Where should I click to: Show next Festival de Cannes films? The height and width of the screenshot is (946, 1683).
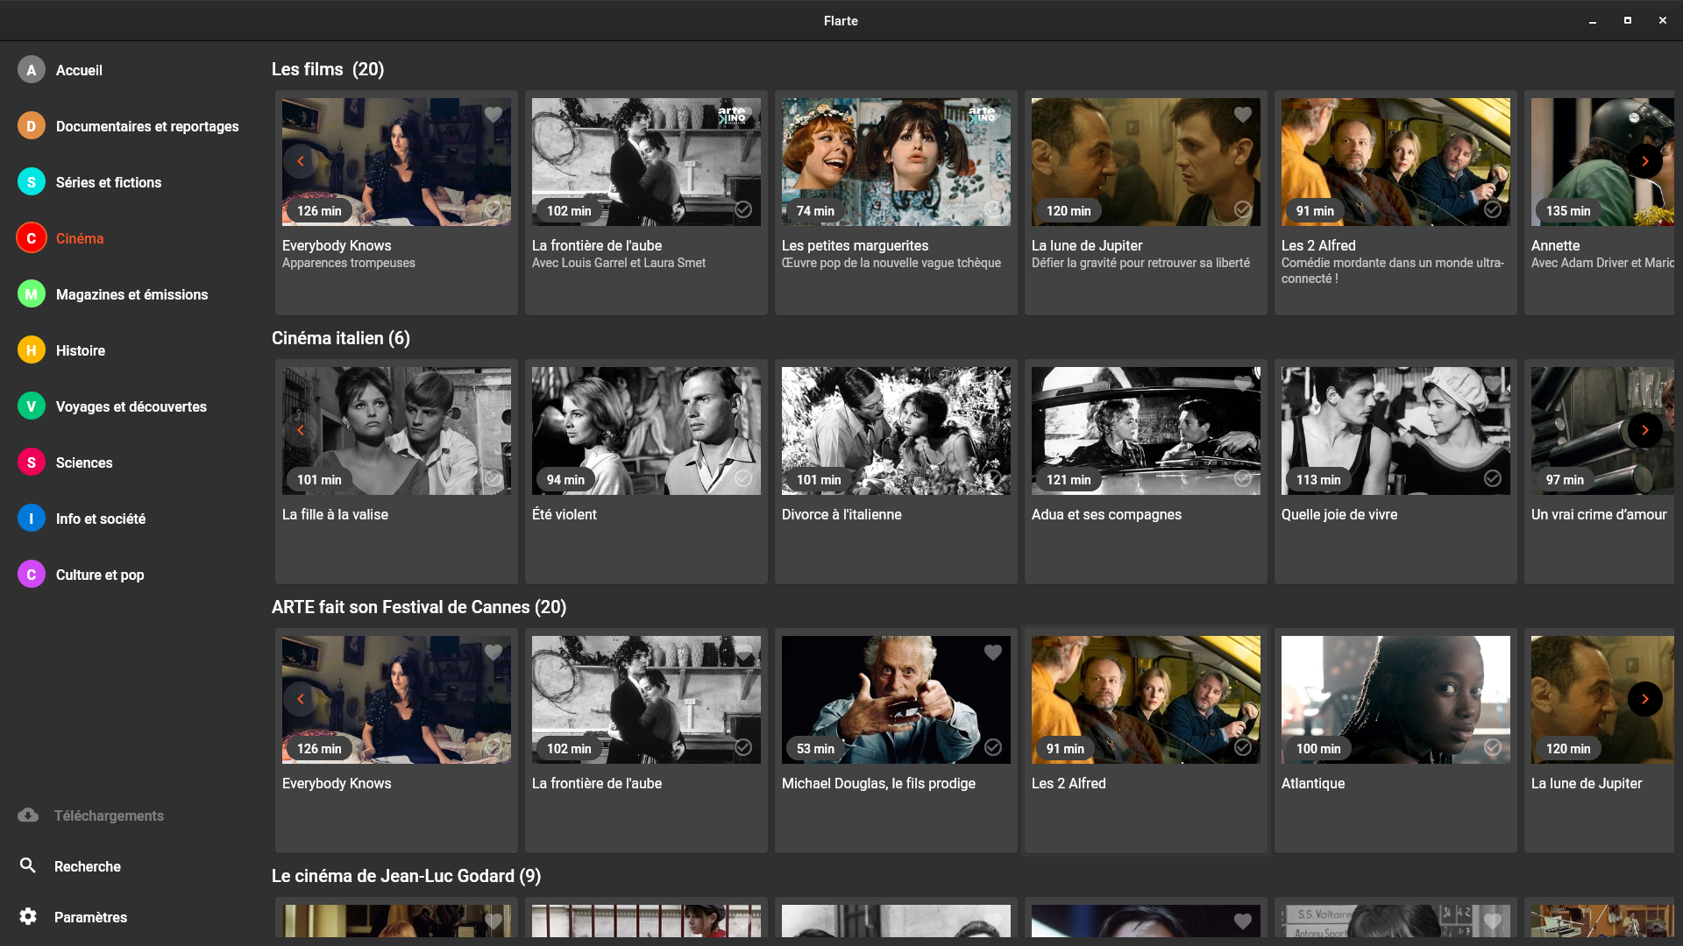point(1645,699)
